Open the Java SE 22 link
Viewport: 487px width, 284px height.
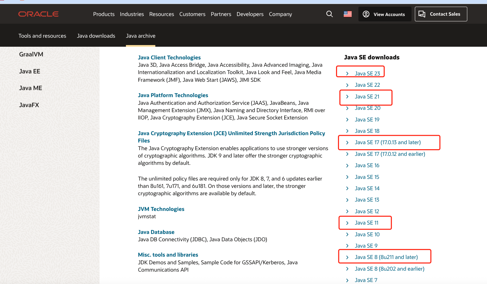tap(367, 85)
